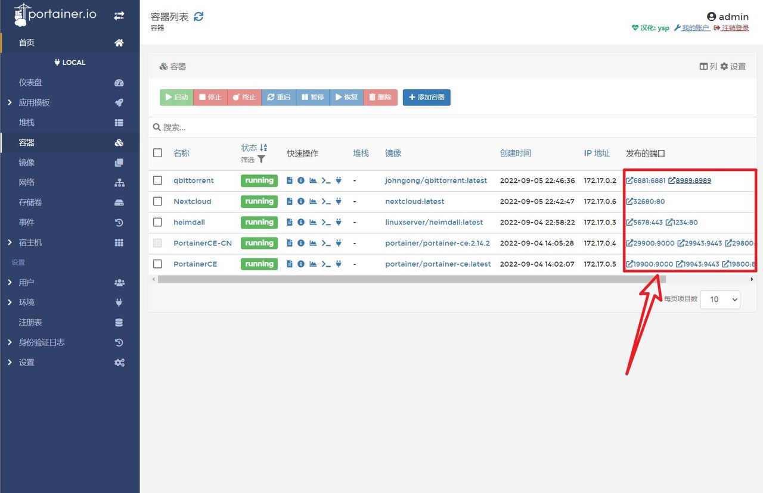Open console icon for qbittorrent
Viewport: 763px width, 493px height.
[x=326, y=180]
